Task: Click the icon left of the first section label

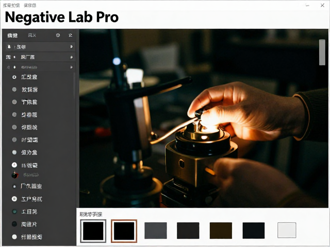Action: pyautogui.click(x=9, y=47)
